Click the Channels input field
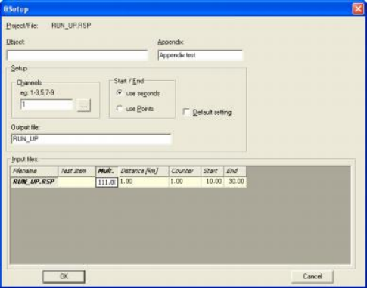The height and width of the screenshot is (289, 367). pyautogui.click(x=47, y=104)
